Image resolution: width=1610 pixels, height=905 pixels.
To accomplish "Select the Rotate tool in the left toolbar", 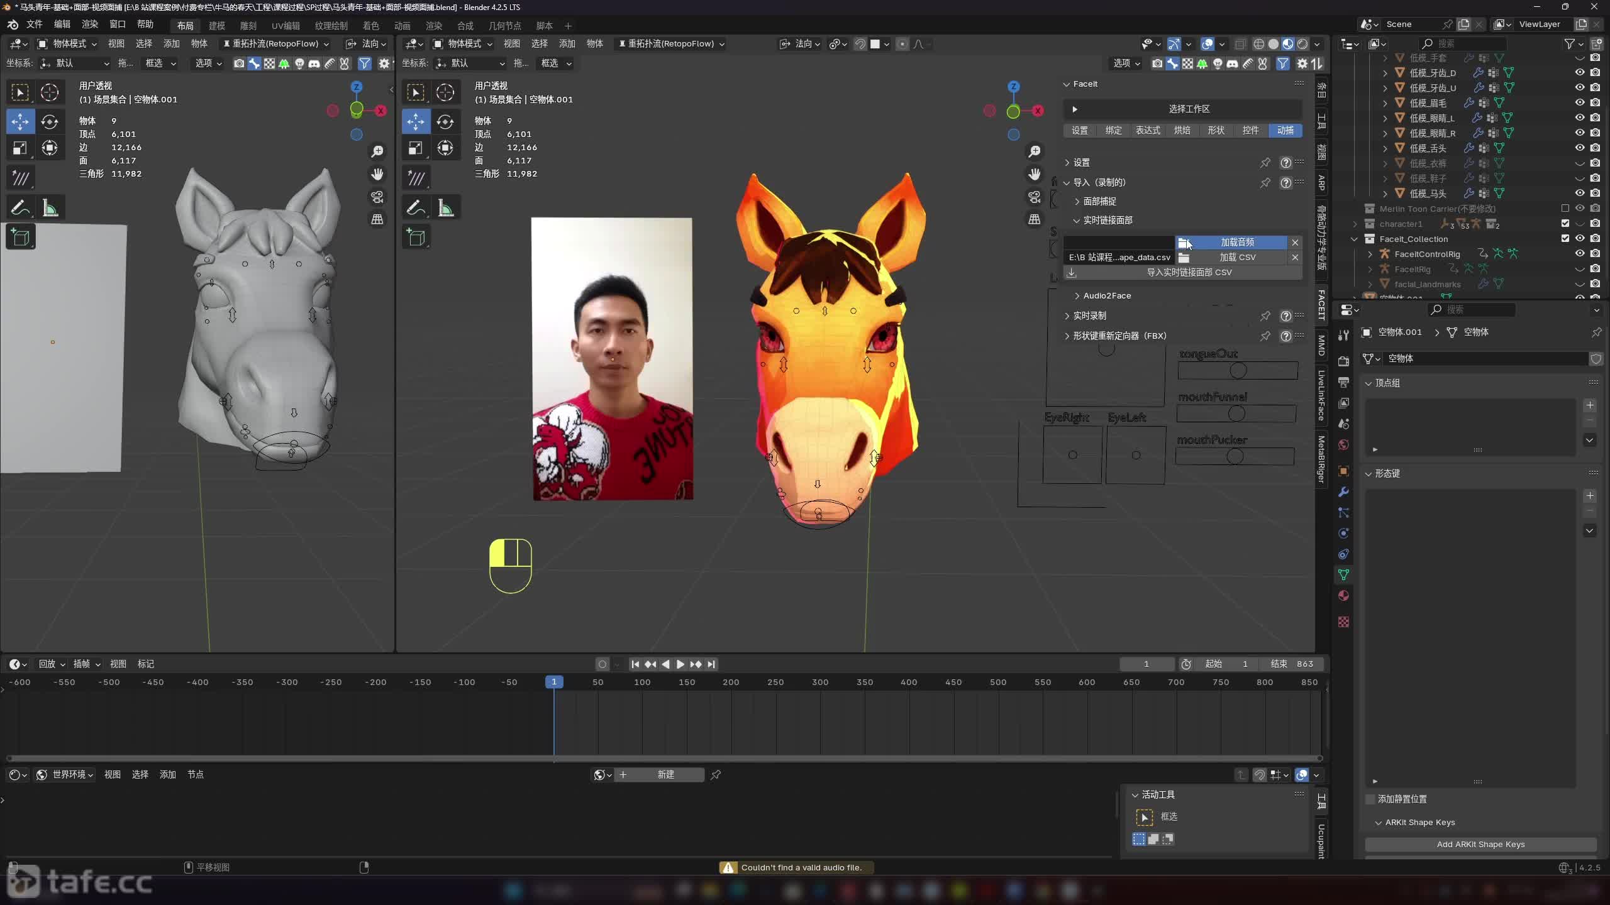I will point(50,122).
